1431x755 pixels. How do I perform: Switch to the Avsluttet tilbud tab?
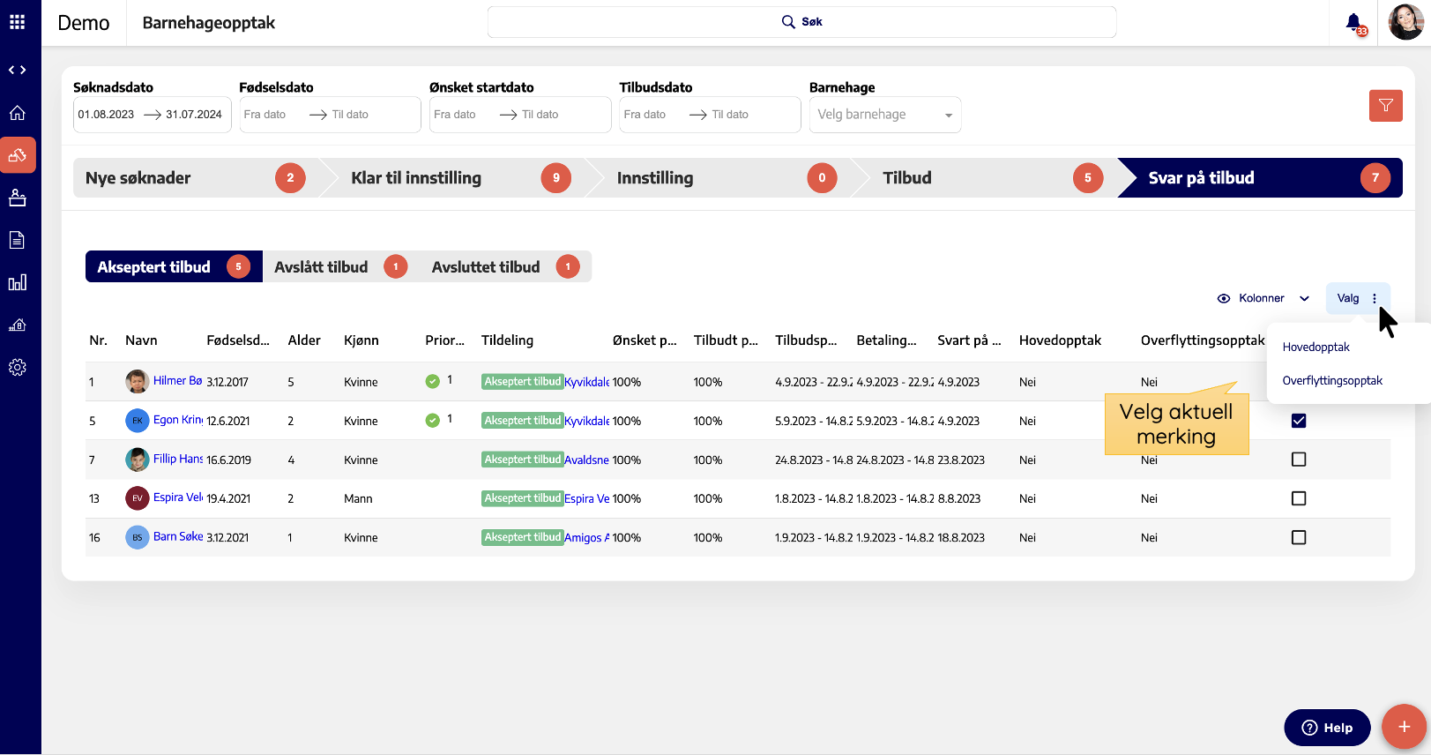pyautogui.click(x=504, y=266)
